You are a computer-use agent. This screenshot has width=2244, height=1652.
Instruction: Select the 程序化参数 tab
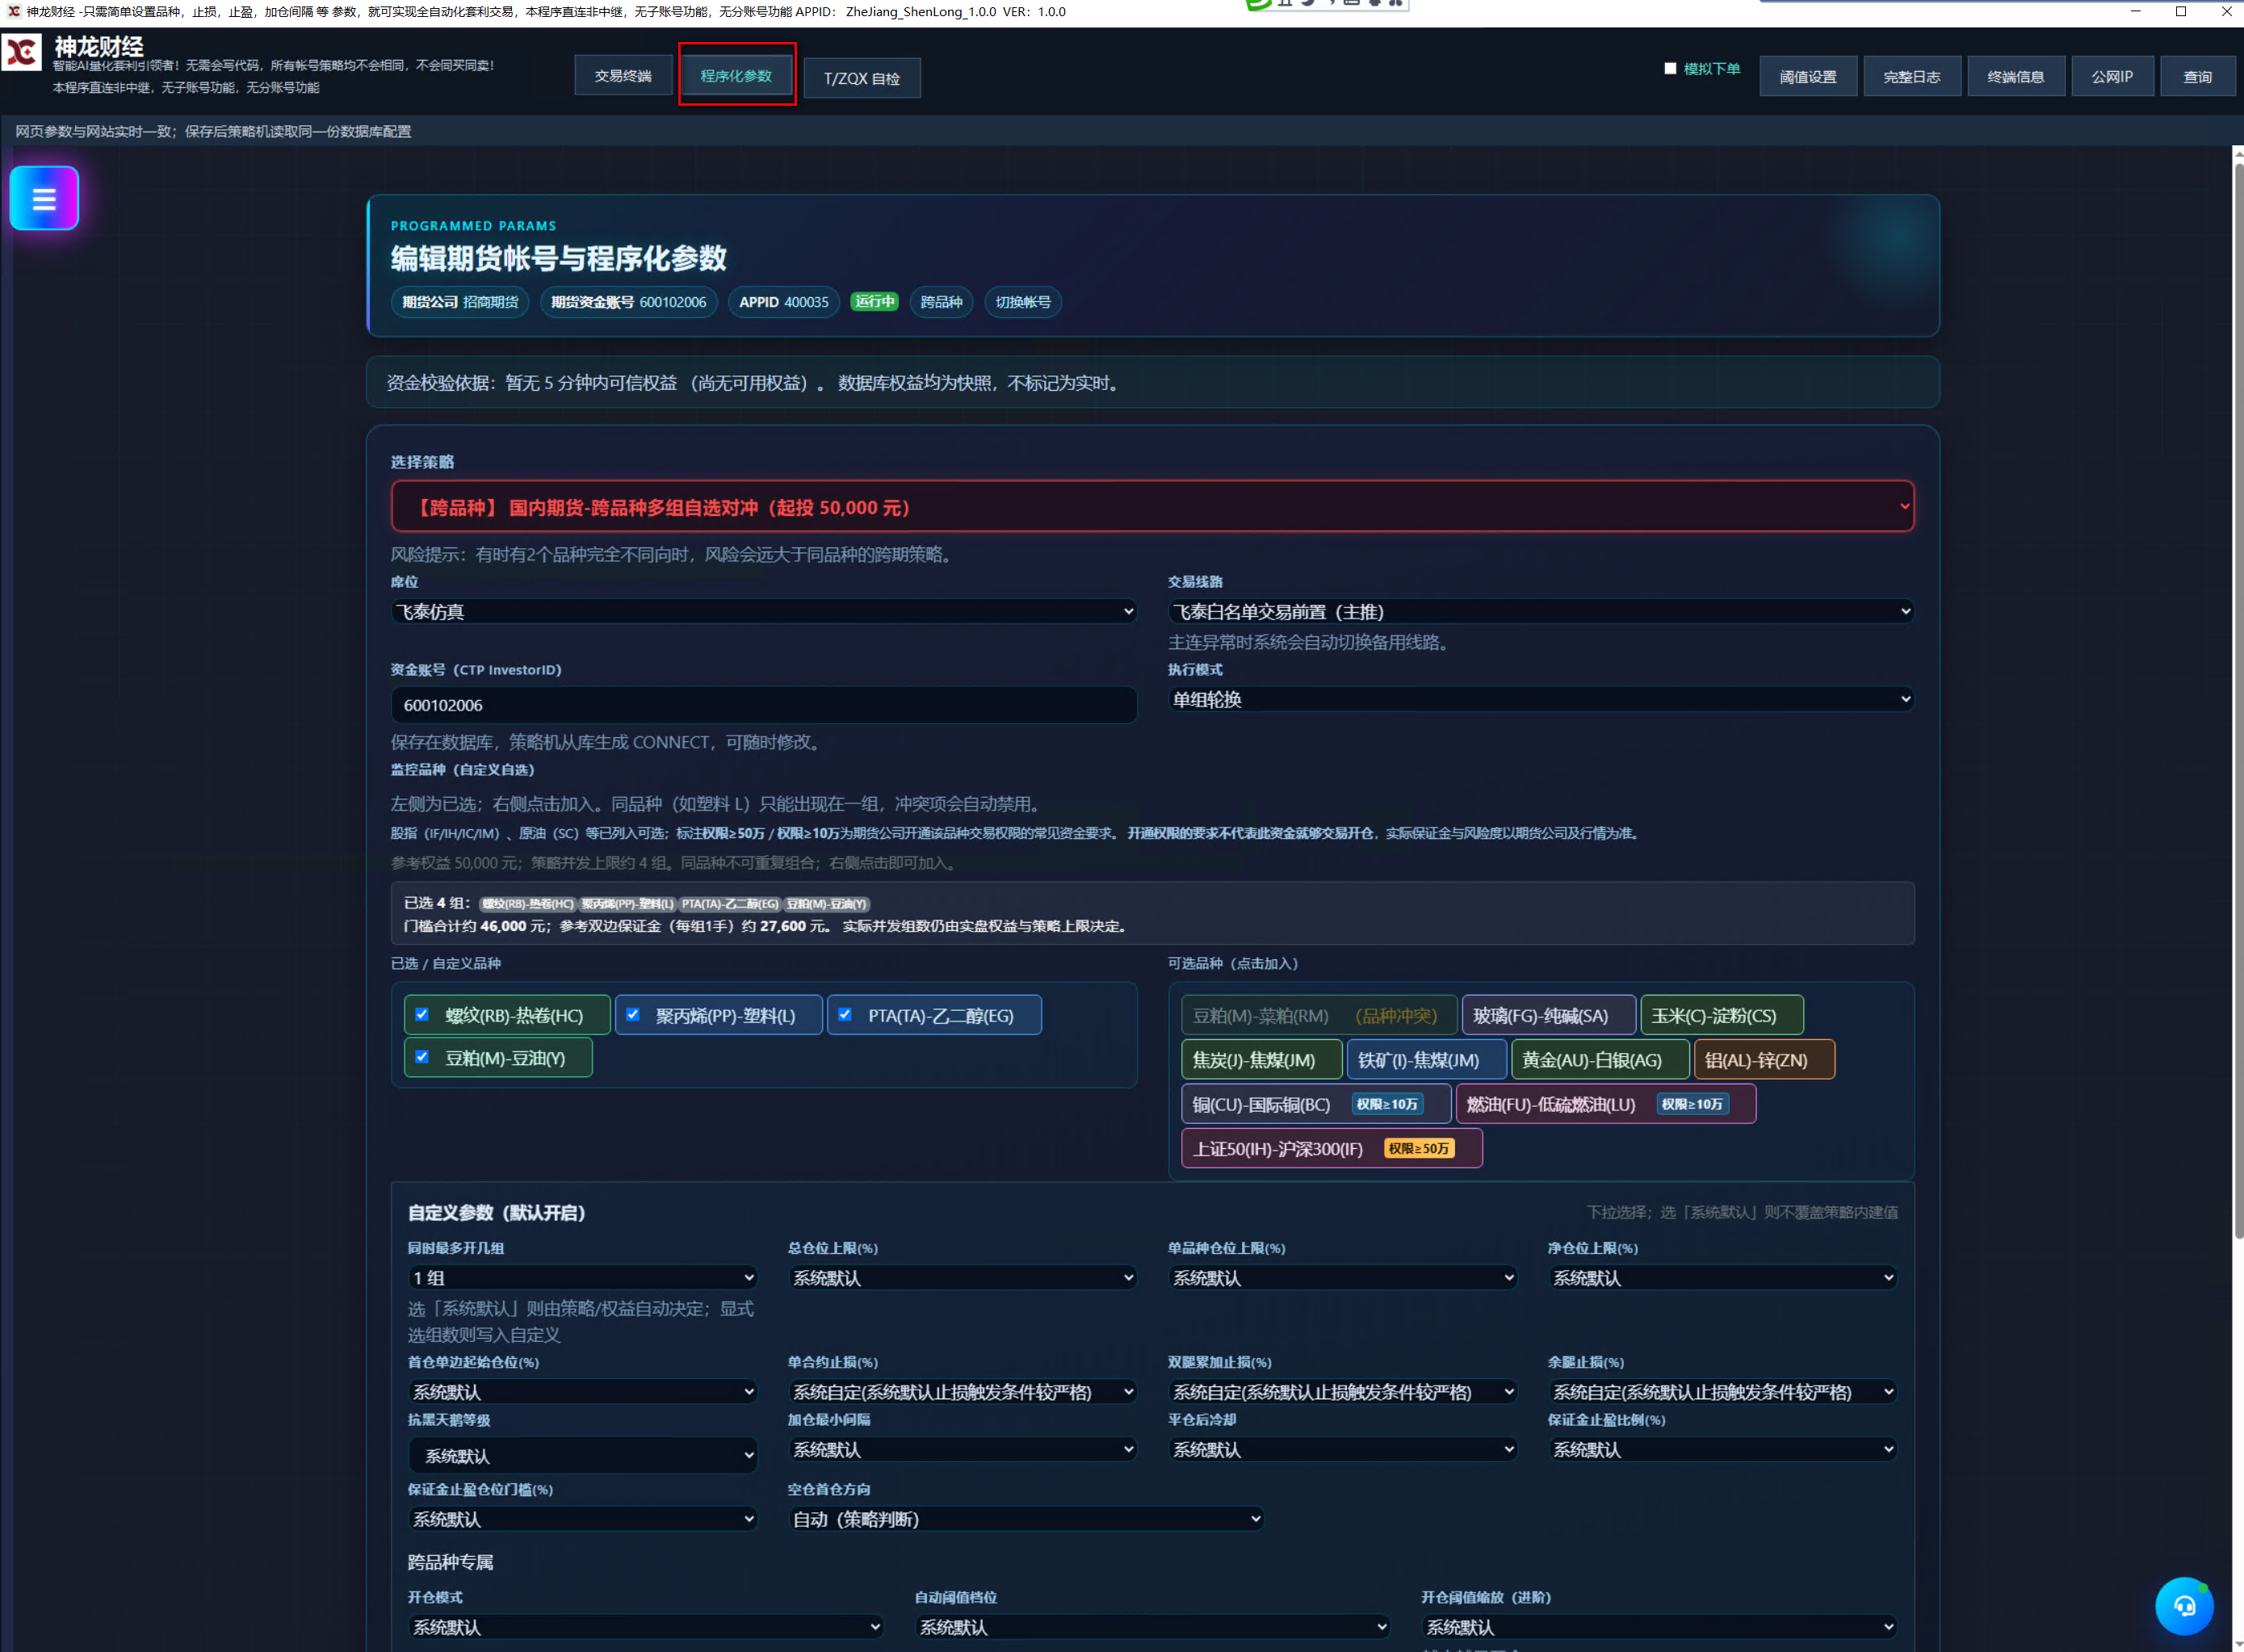pos(736,76)
